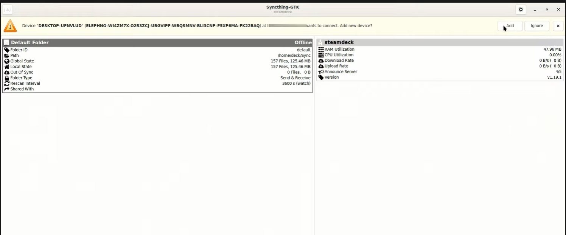Select the 47.96 MB RAM value
This screenshot has height=235, width=566.
click(552, 49)
